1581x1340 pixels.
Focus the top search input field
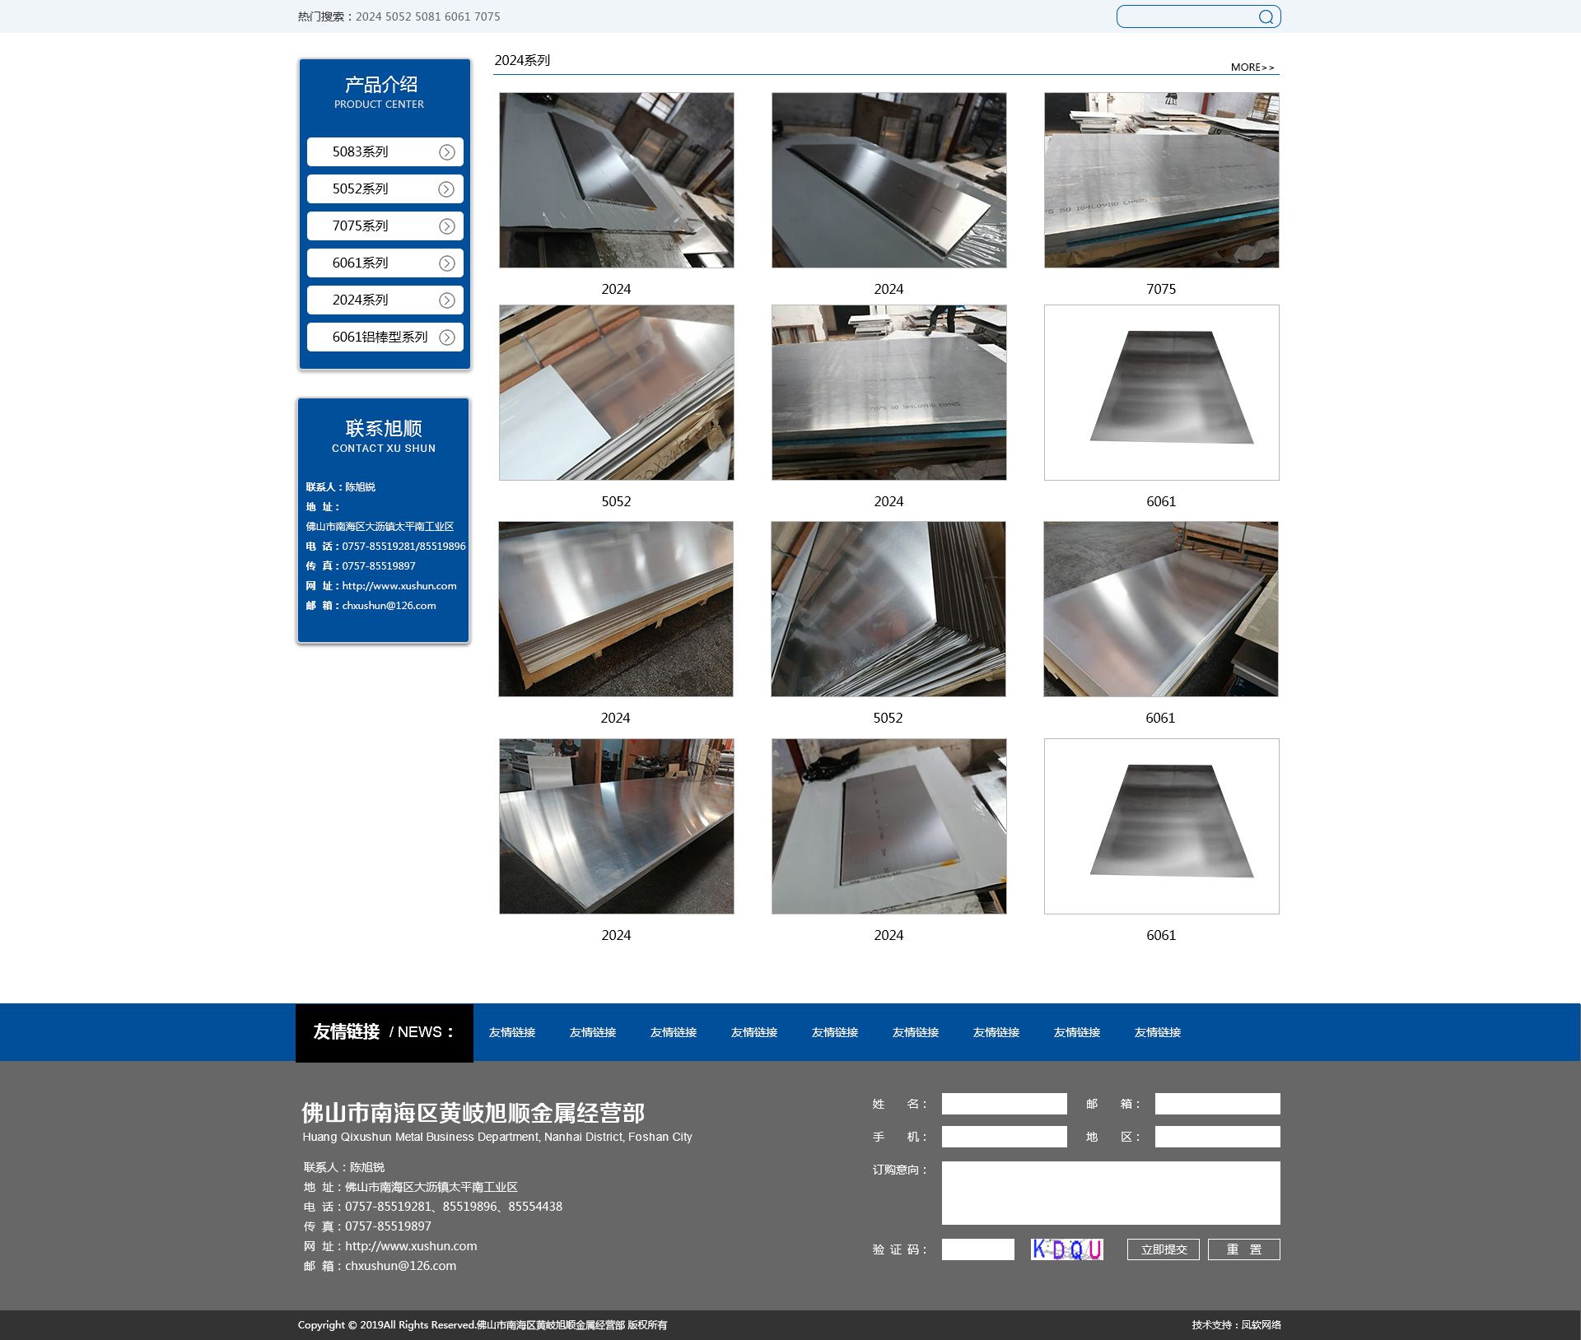coord(1186,16)
